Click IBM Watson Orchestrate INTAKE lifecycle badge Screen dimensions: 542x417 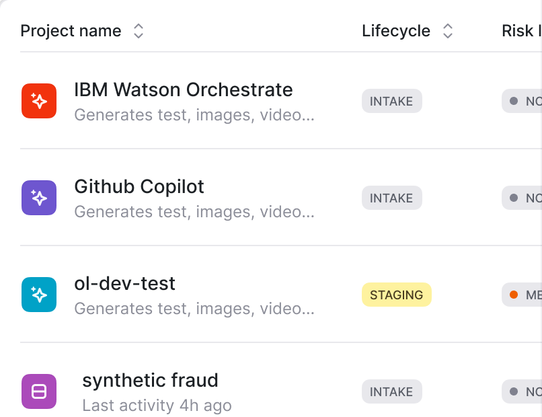click(x=392, y=101)
